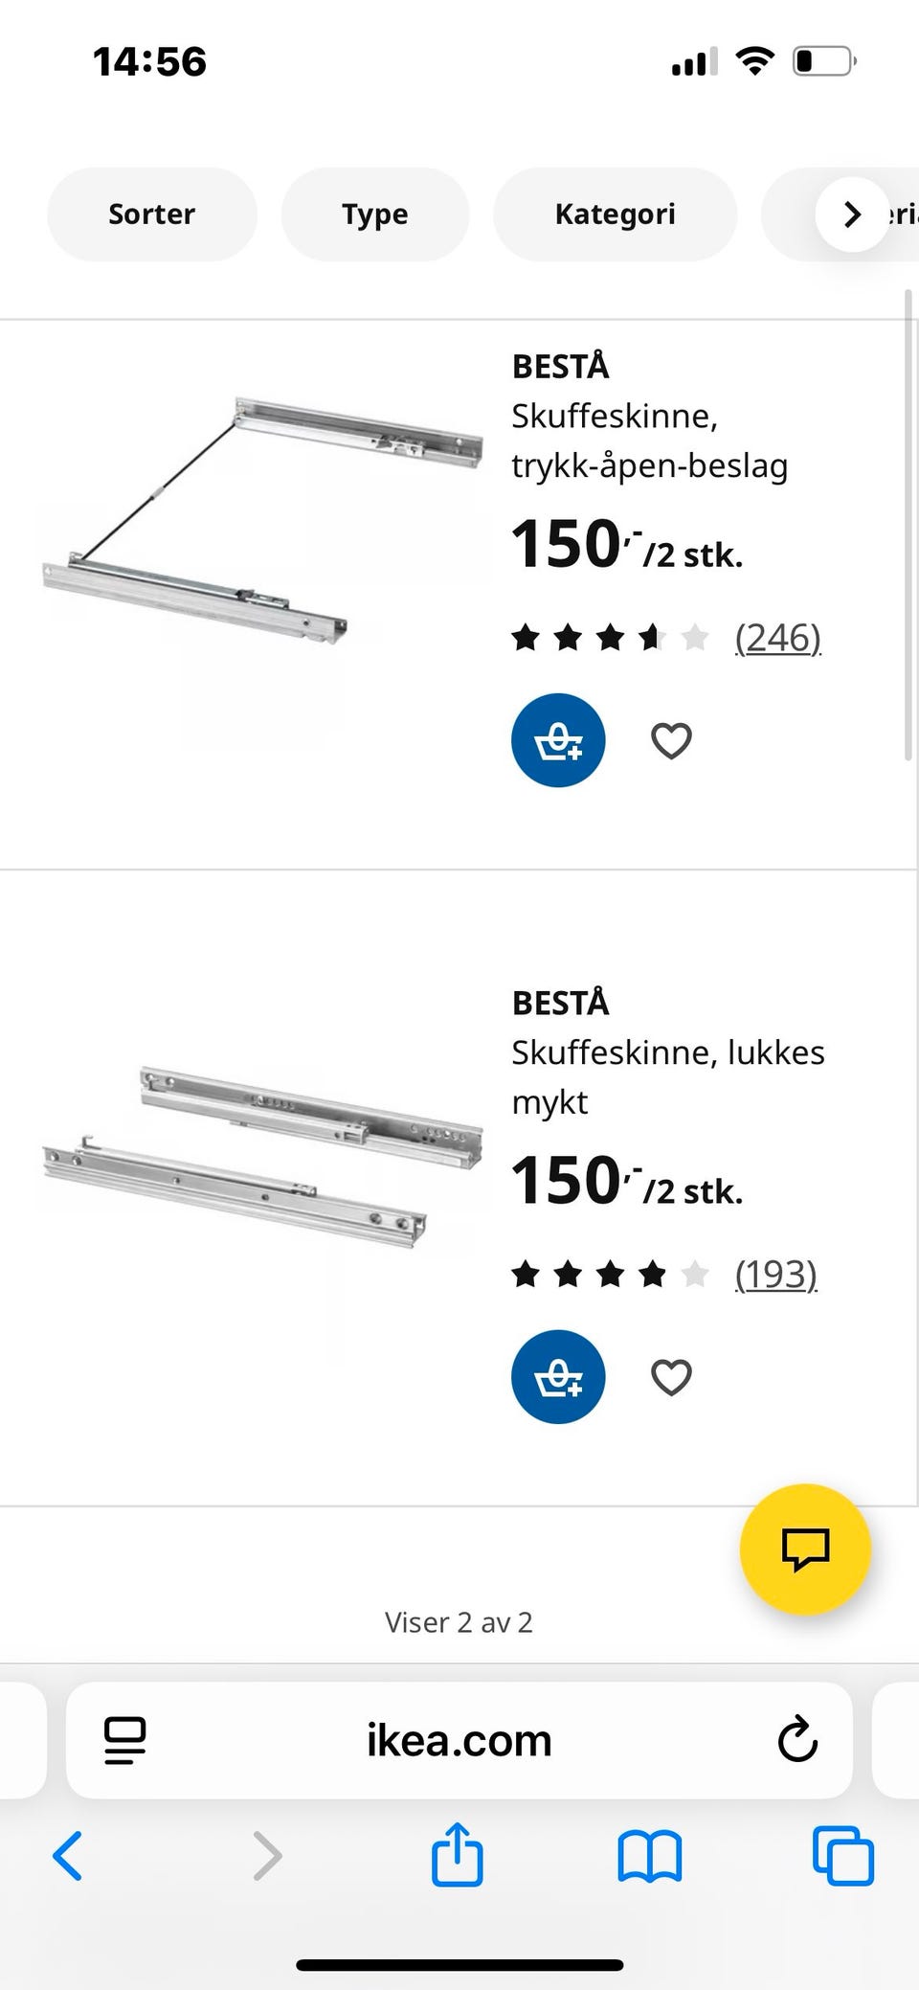Show open tabs overview in Safari
The image size is (919, 1990).
pyautogui.click(x=842, y=1856)
